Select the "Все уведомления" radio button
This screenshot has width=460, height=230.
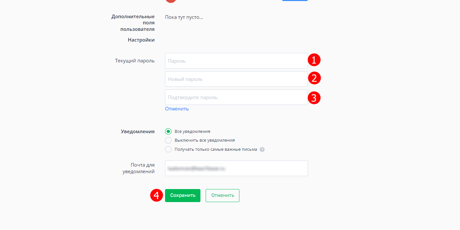(168, 132)
